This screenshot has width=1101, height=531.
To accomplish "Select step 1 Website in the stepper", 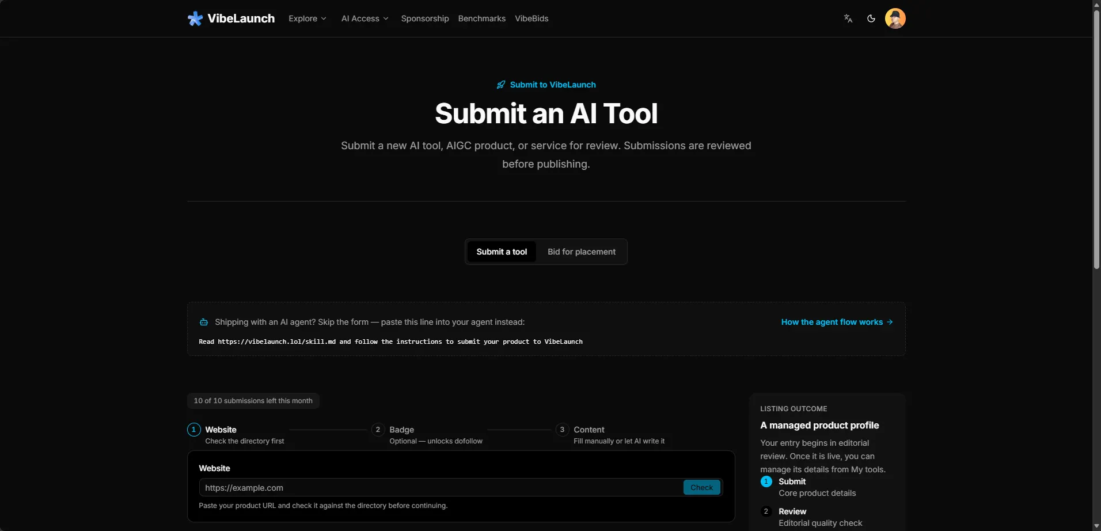I will pyautogui.click(x=236, y=434).
